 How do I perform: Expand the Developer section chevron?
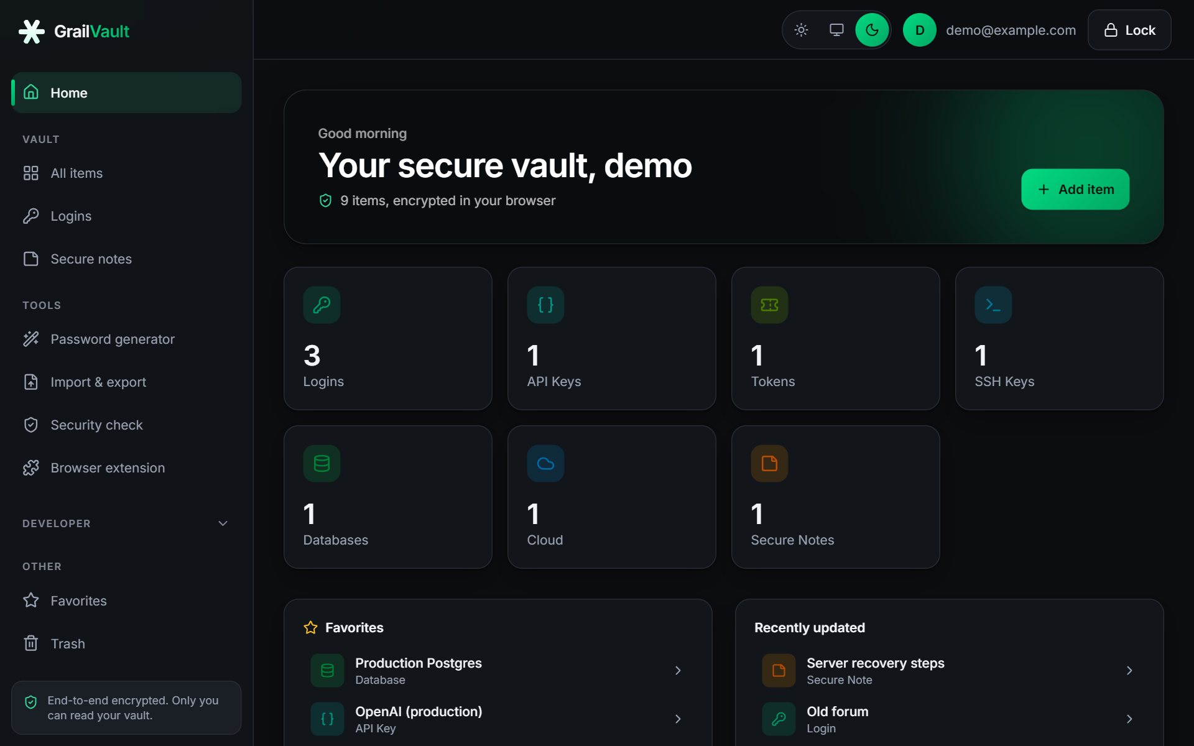(223, 523)
